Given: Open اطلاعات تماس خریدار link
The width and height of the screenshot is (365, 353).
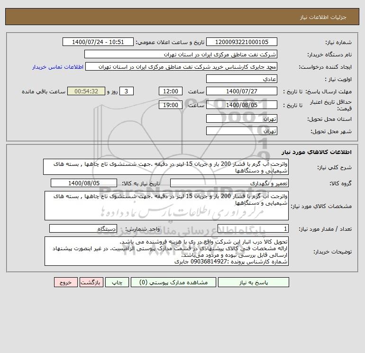Looking at the screenshot, I should [x=58, y=67].
